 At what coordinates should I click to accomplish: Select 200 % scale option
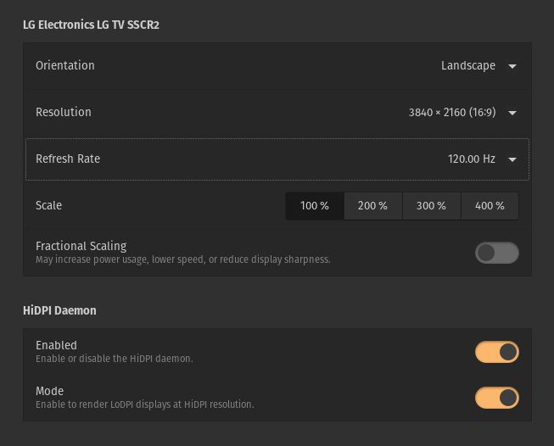(372, 206)
